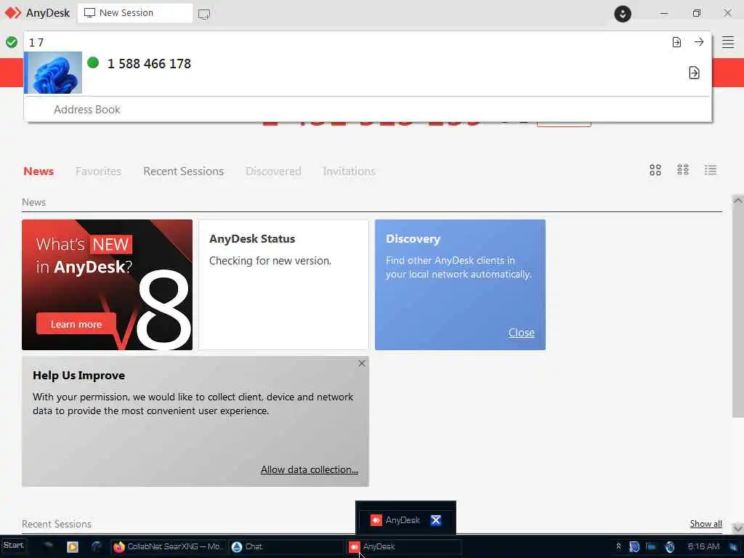The height and width of the screenshot is (558, 744).
Task: Switch to the Discovered tab
Action: click(x=273, y=171)
